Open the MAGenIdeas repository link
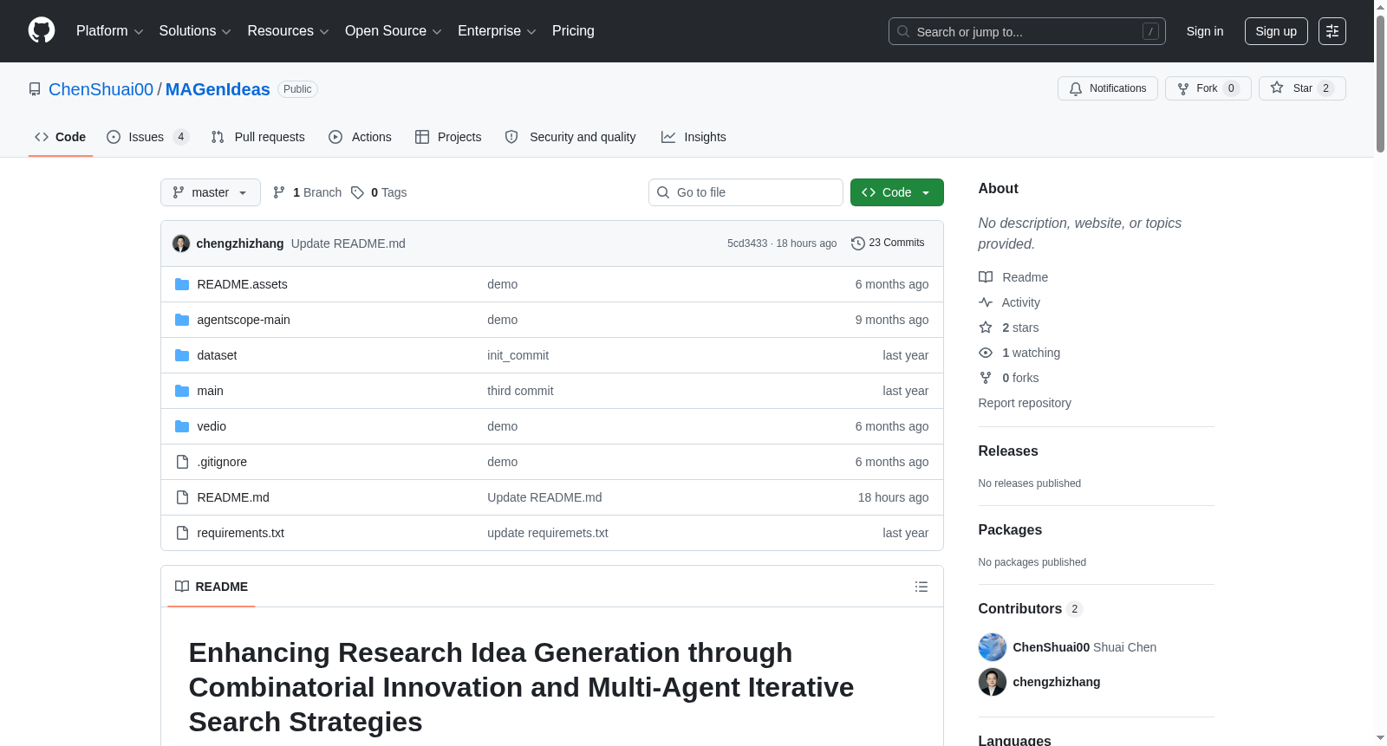 pos(218,89)
